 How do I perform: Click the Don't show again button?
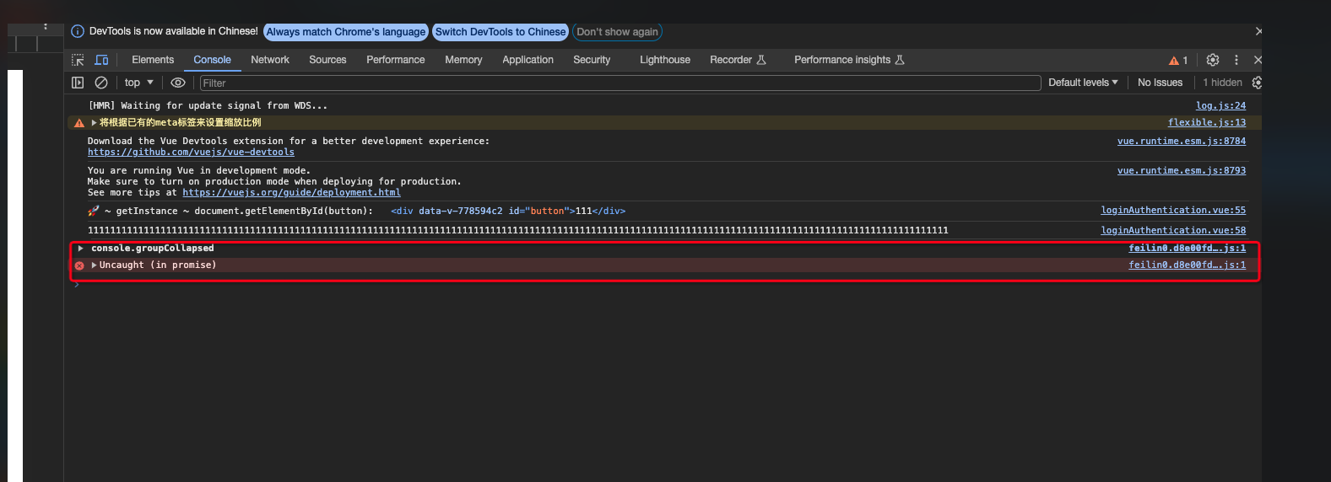click(617, 32)
